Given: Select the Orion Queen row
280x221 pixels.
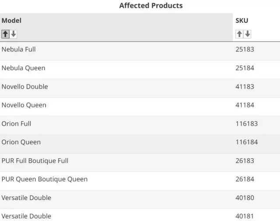Looking at the screenshot, I should click(140, 144).
